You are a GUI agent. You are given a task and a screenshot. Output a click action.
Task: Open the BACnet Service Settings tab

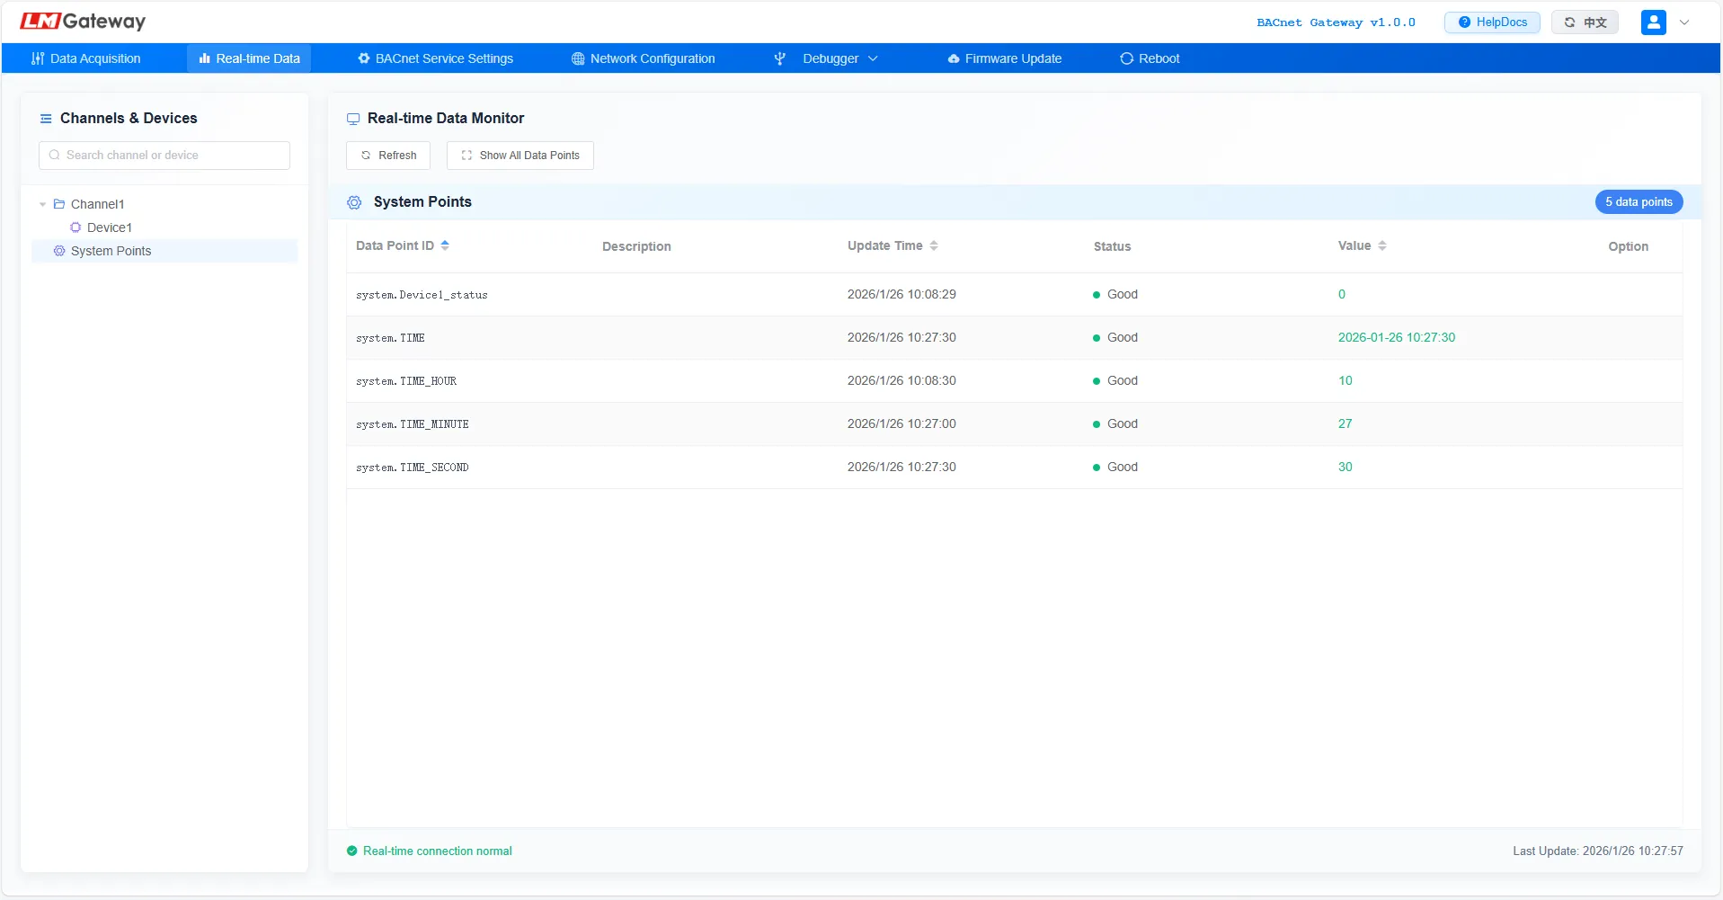click(x=436, y=58)
